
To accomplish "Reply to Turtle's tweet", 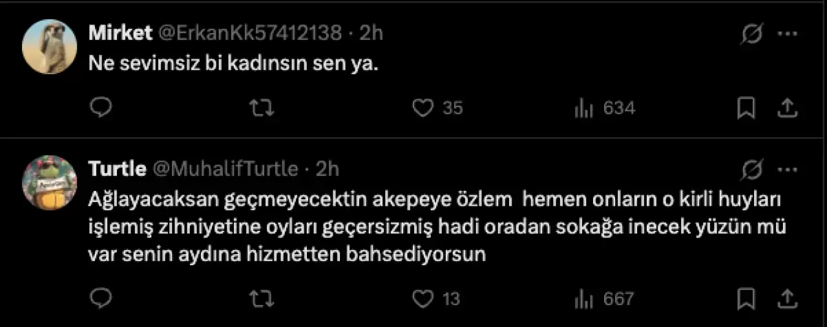I will [x=101, y=298].
